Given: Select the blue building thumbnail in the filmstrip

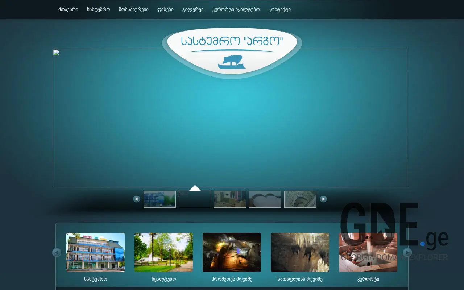Looking at the screenshot, I should pyautogui.click(x=159, y=199).
